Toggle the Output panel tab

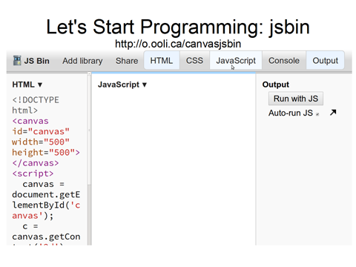(325, 61)
